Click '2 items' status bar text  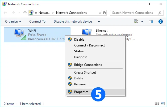coord(9,104)
